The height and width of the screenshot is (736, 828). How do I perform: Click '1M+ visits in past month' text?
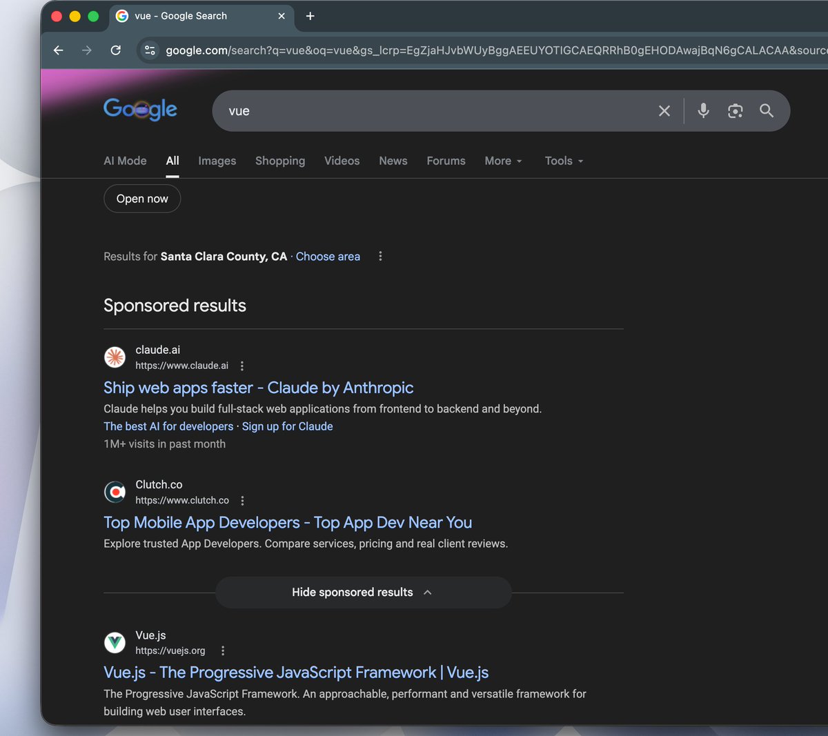[164, 444]
